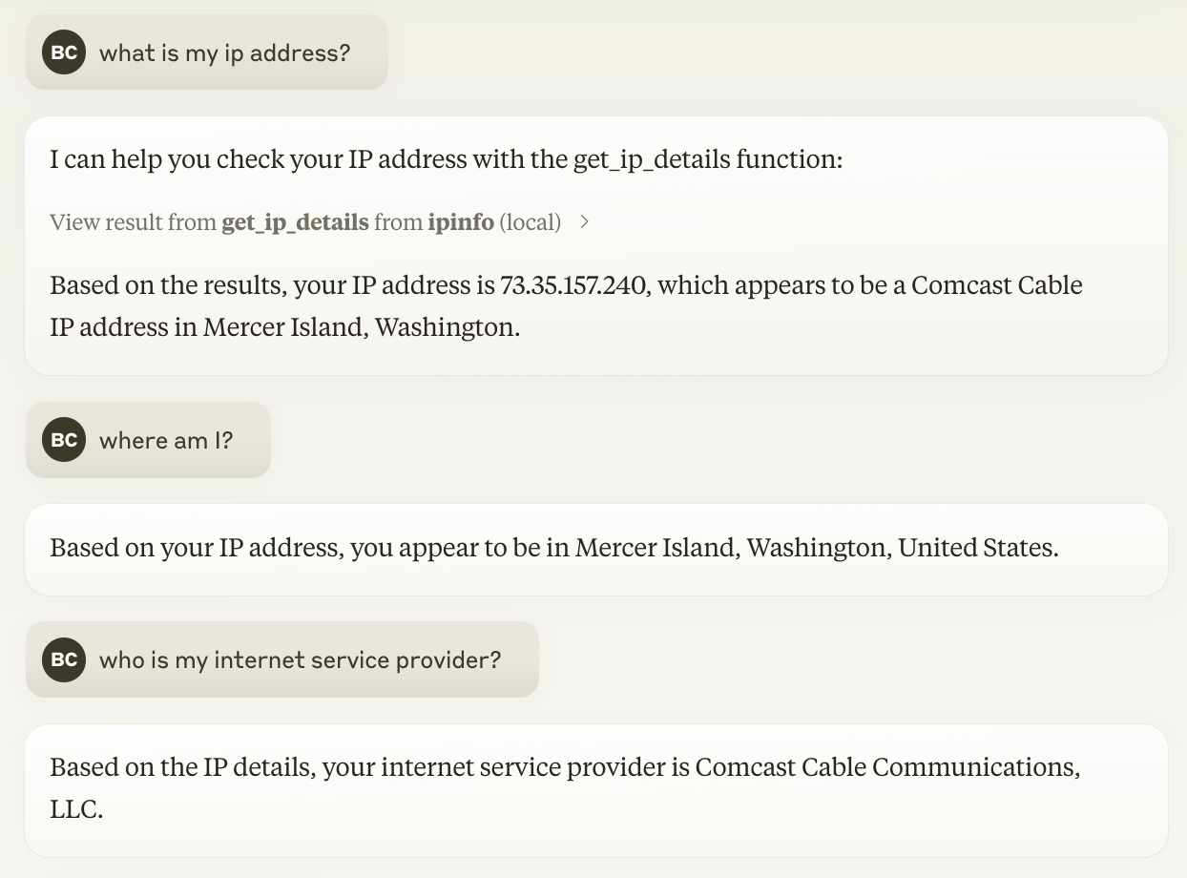The image size is (1187, 878).
Task: Click the BC avatar on the ISP question
Action: click(x=63, y=659)
